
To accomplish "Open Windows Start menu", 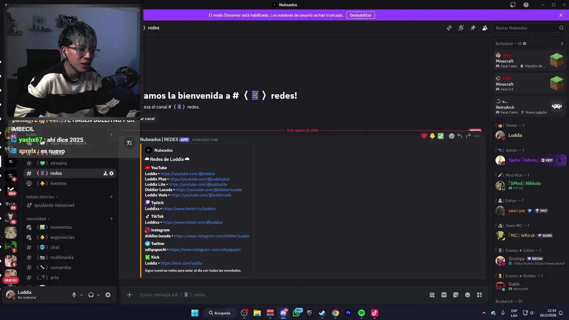I will [x=195, y=313].
